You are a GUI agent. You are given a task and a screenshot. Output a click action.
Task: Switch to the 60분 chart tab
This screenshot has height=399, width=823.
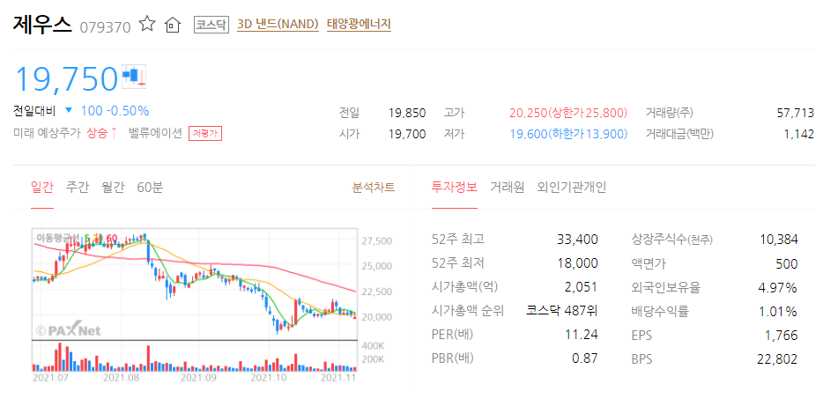[150, 188]
